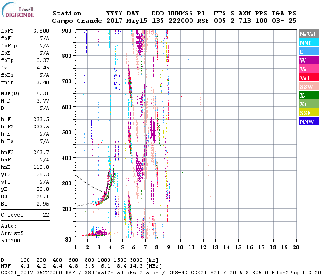This screenshot has width=322, height=276.
Task: Click the h`Es N/A value
Action: [x=44, y=141]
